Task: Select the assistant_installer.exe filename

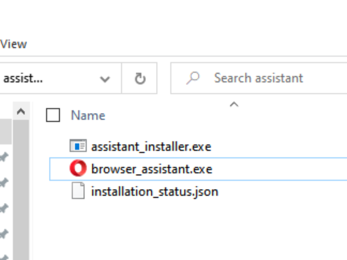Action: (151, 147)
